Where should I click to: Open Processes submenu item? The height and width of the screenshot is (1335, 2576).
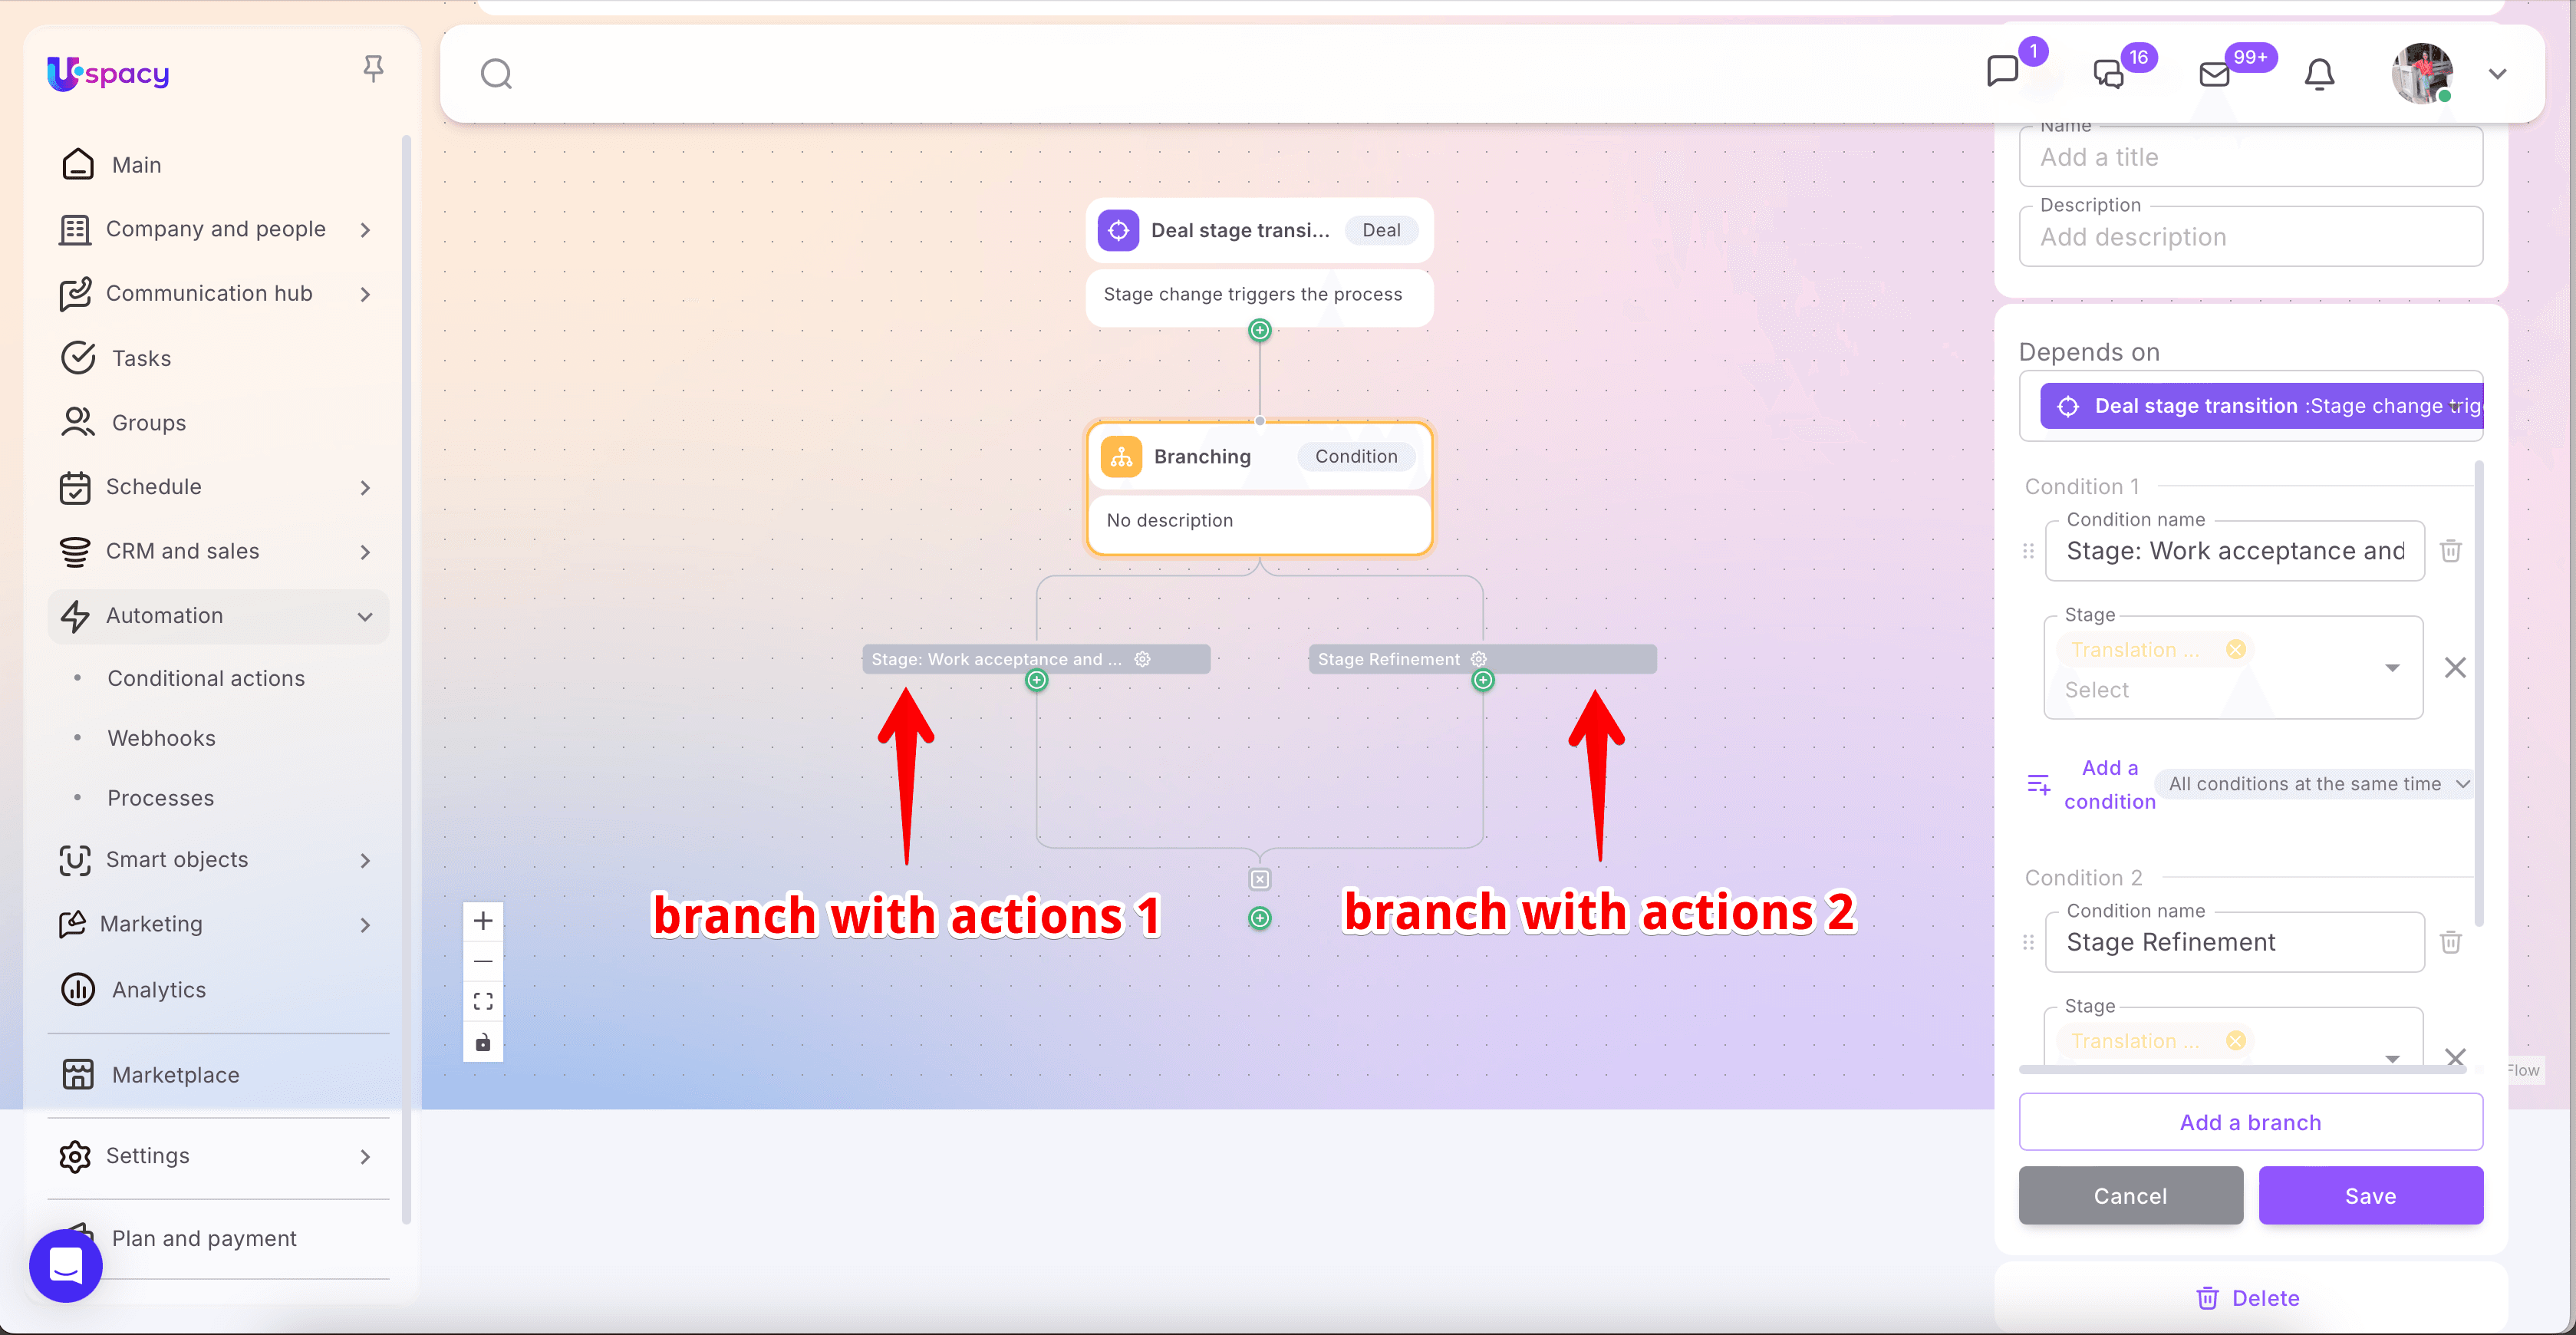pos(161,798)
